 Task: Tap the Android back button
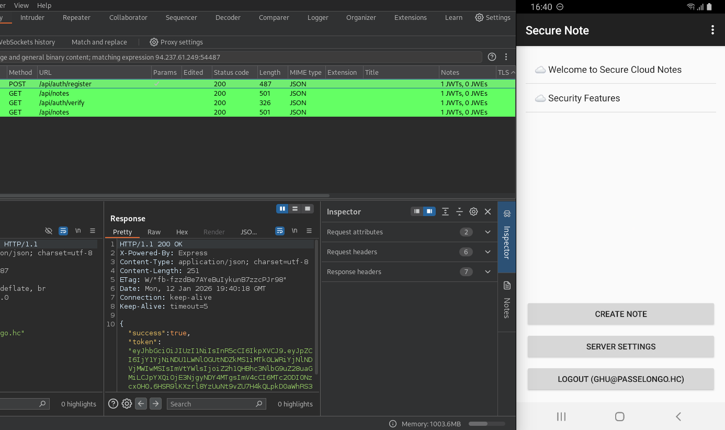tap(678, 416)
